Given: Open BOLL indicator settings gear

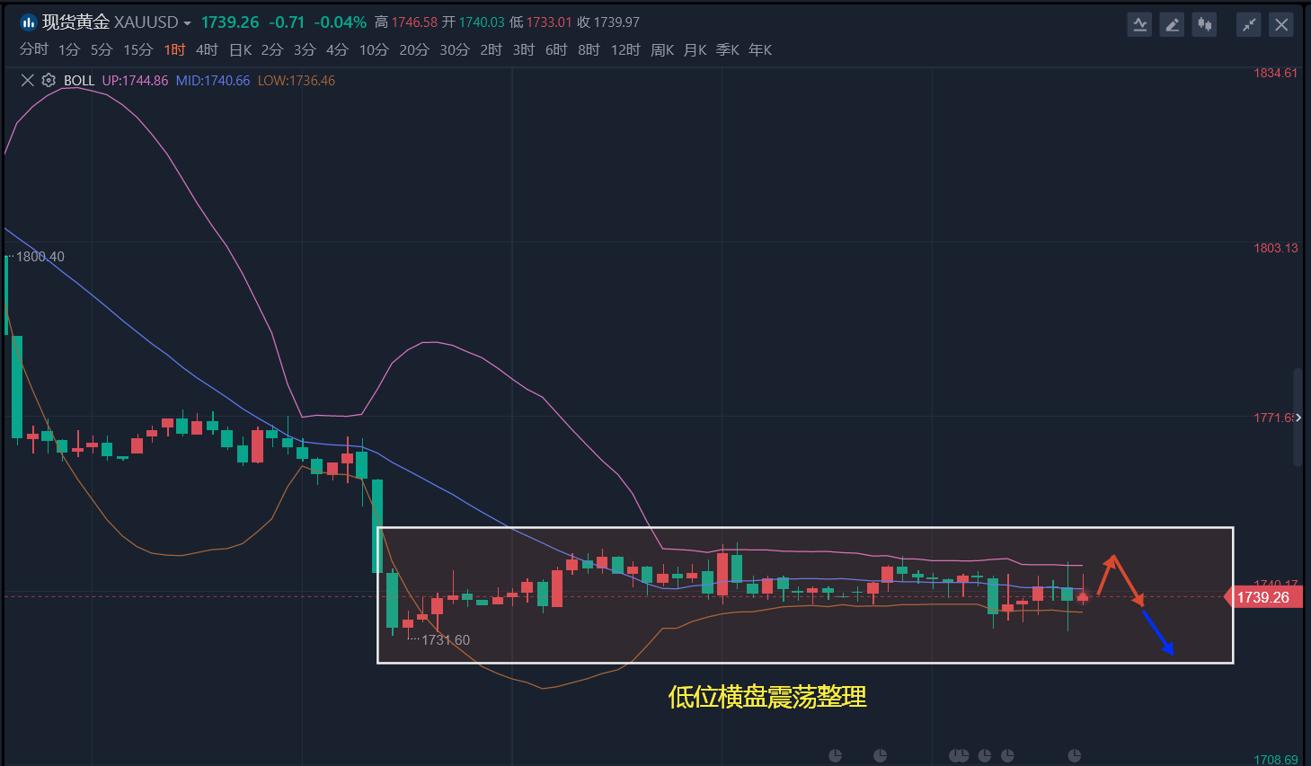Looking at the screenshot, I should [49, 80].
